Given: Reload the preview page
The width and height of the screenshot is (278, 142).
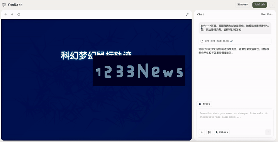Looking at the screenshot, I should pos(19,15).
